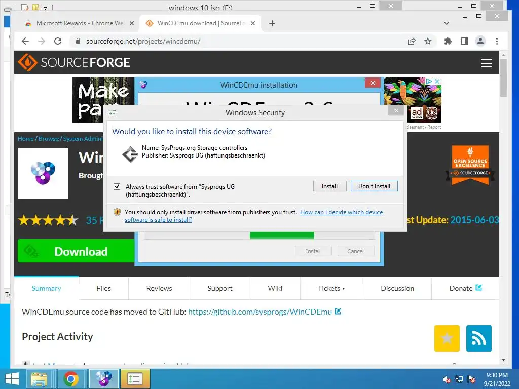Click the Make Paths ad banner
Image resolution: width=519 pixels, height=389 pixels.
(x=103, y=100)
